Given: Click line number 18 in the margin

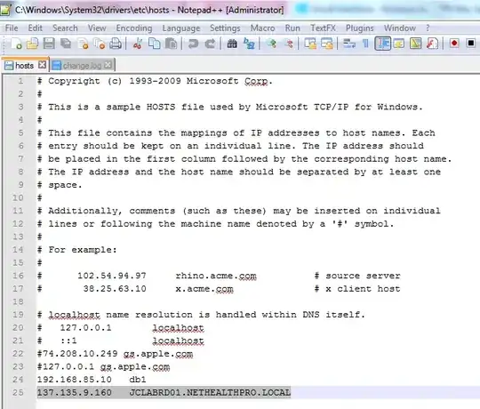Looking at the screenshot, I should [18, 301].
